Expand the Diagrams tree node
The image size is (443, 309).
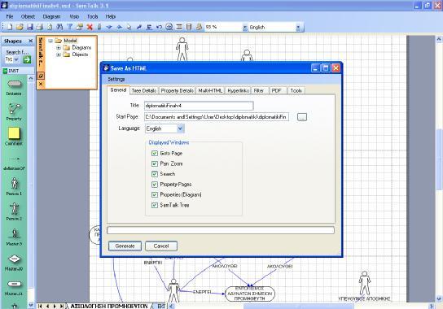pos(59,48)
